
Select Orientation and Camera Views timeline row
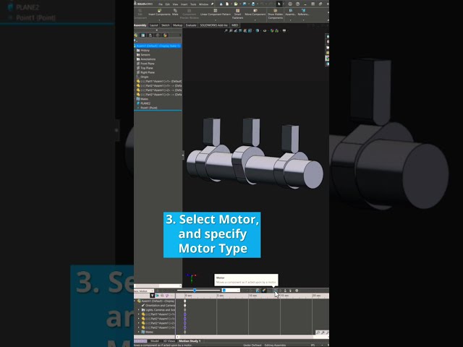click(x=158, y=305)
